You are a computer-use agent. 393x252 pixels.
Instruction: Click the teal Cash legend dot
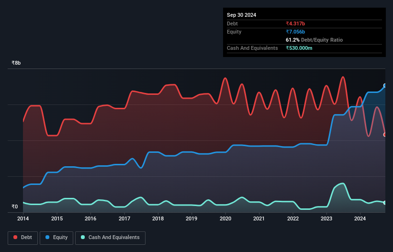tap(83, 237)
